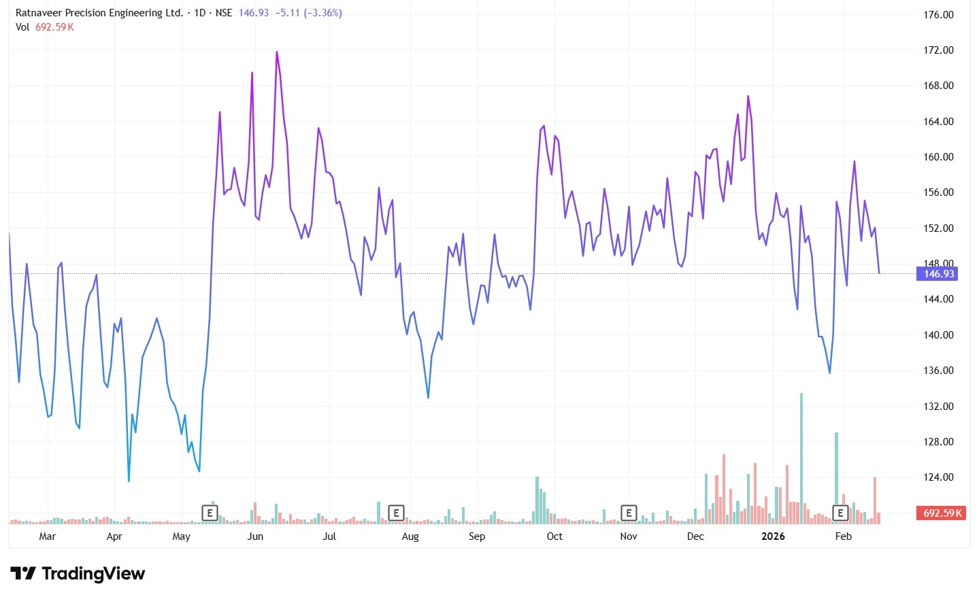Click the NSE exchange label
This screenshot has width=979, height=599.
[x=224, y=13]
